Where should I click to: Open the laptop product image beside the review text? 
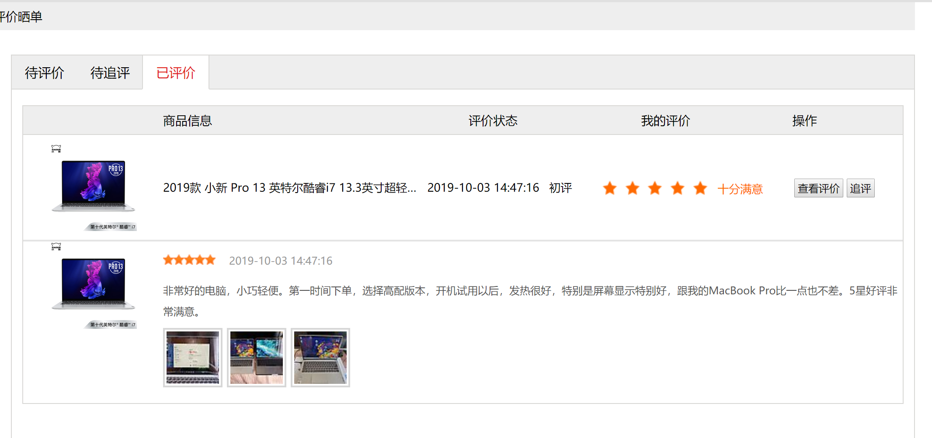[94, 285]
